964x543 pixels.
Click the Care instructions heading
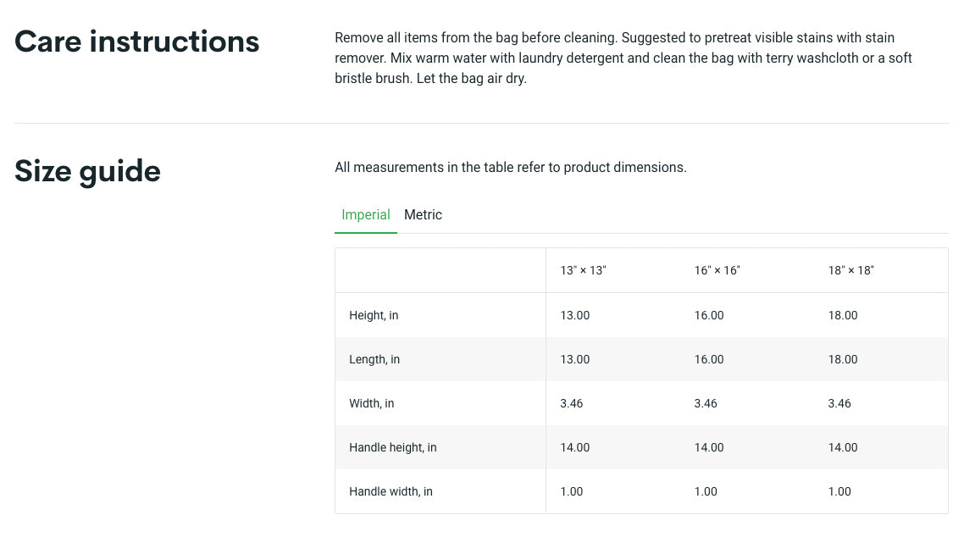pyautogui.click(x=137, y=42)
